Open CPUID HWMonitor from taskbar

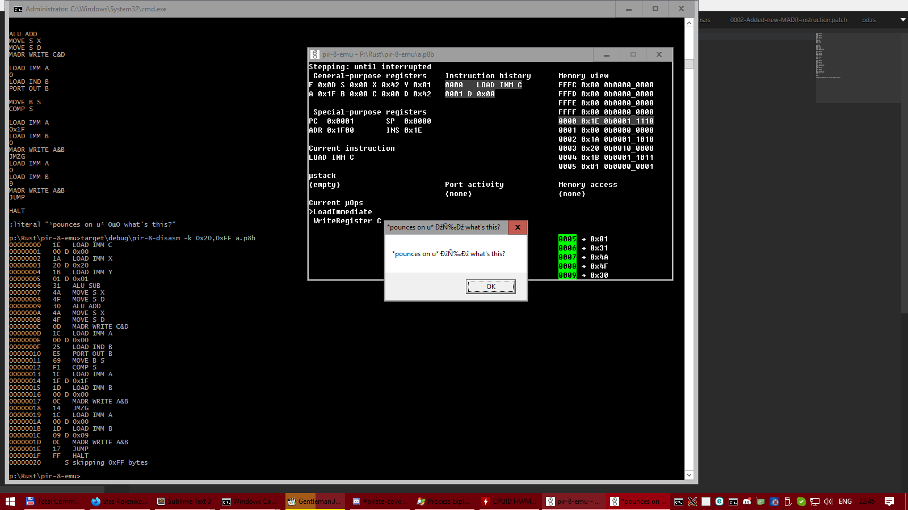click(x=508, y=501)
